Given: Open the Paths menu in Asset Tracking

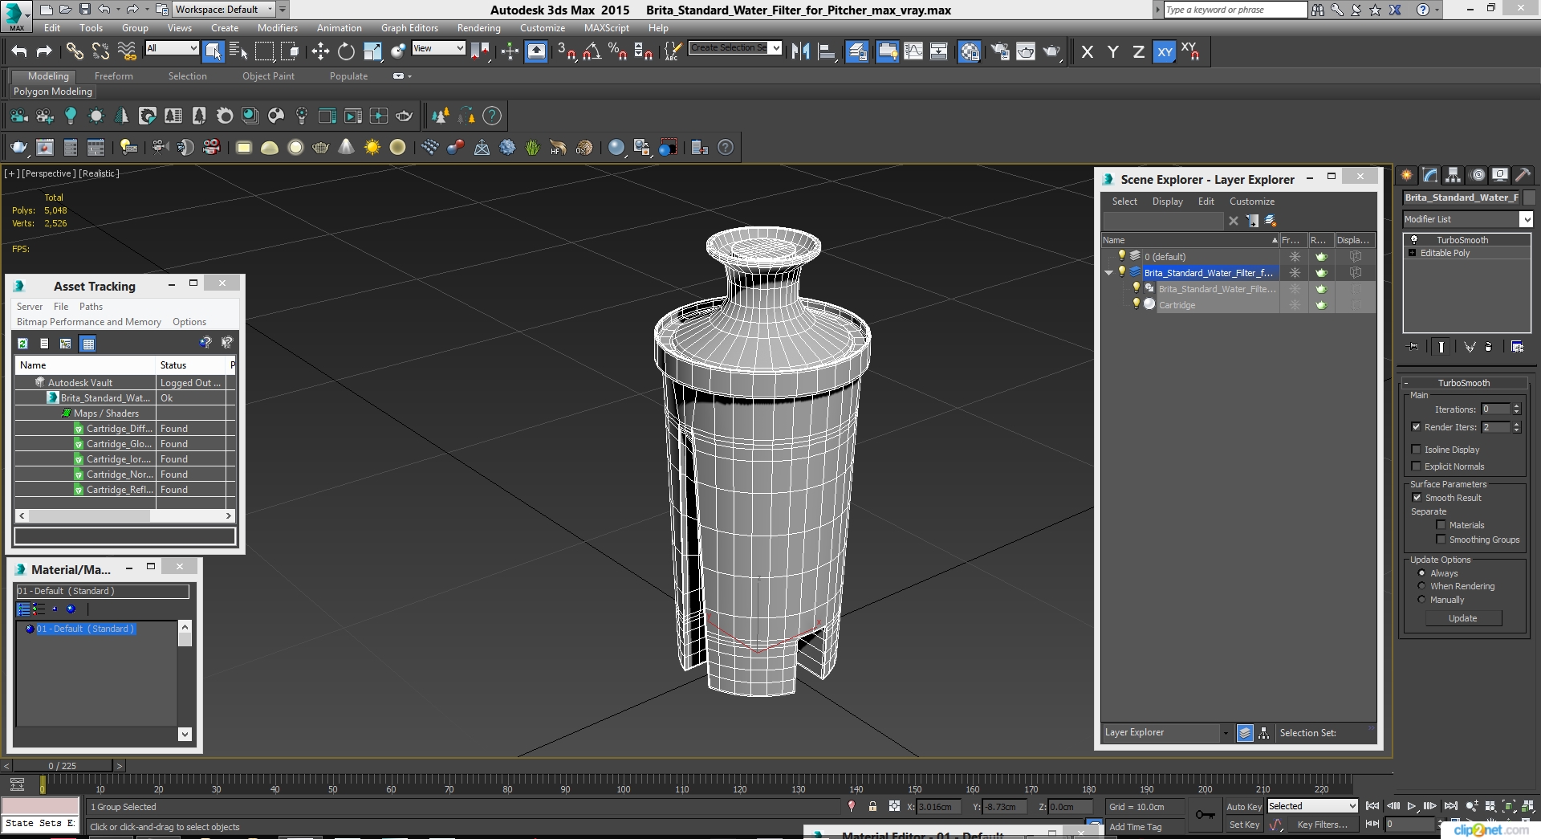Looking at the screenshot, I should tap(91, 307).
